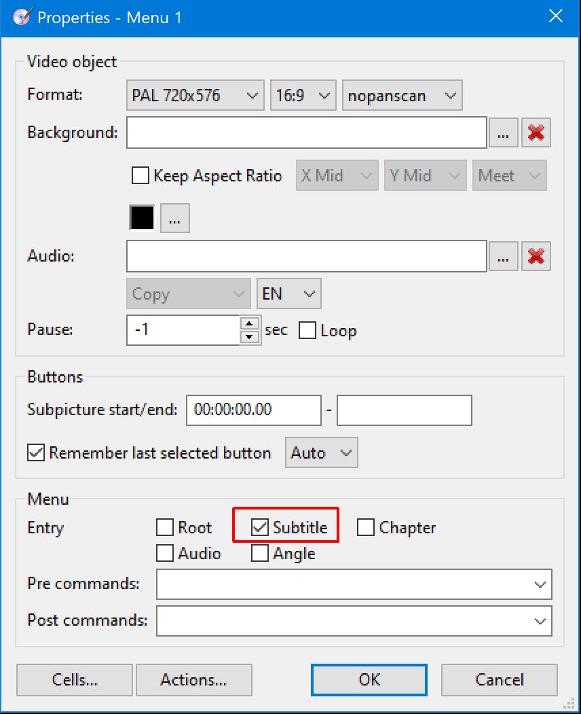Open the Actions dialog

coord(193,679)
